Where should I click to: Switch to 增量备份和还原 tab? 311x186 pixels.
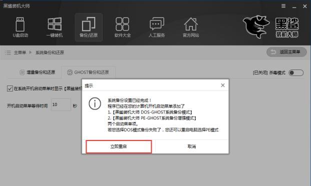pyautogui.click(x=37, y=72)
